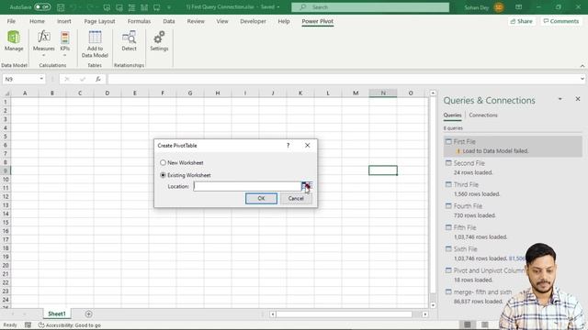The image size is (588, 330).
Task: Expand the Name Box dropdown arrow
Action: click(41, 79)
